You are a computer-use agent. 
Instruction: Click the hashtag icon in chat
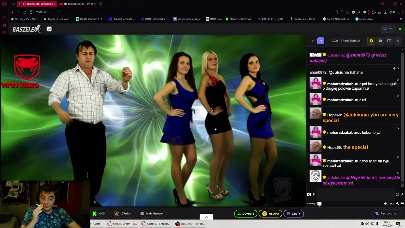314,194
